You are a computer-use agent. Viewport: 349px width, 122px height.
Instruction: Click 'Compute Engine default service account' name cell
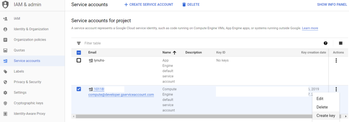tap(169, 100)
